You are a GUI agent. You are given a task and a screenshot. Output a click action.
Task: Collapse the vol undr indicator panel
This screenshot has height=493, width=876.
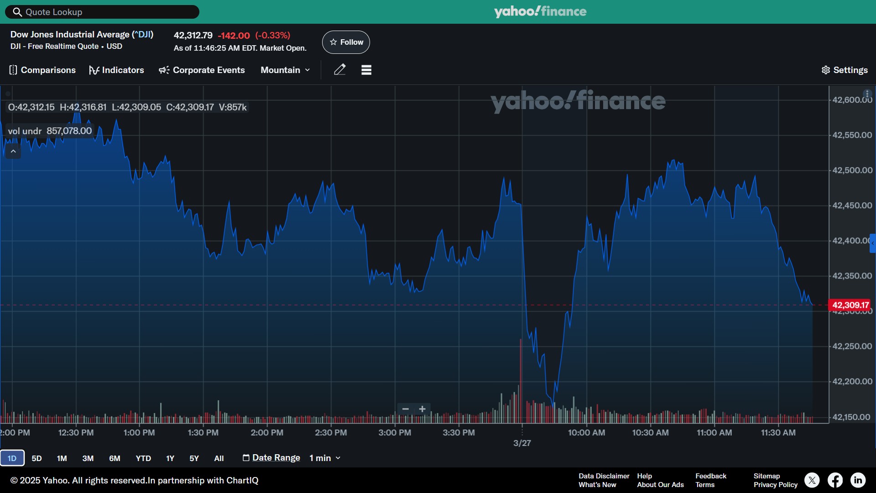[13, 151]
